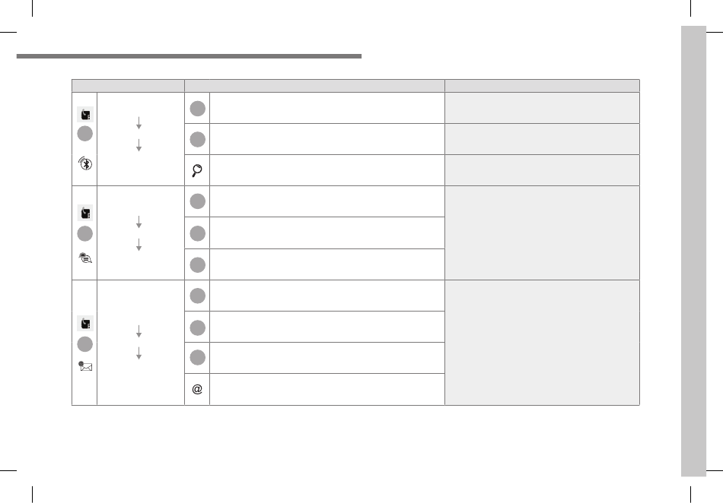Click gray circle between phone and Bluetooth icons
This screenshot has height=503, width=723.
(84, 134)
